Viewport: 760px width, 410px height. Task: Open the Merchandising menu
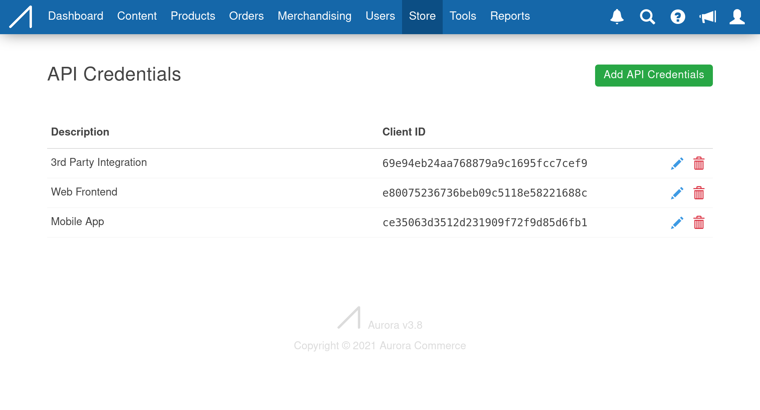(x=314, y=16)
